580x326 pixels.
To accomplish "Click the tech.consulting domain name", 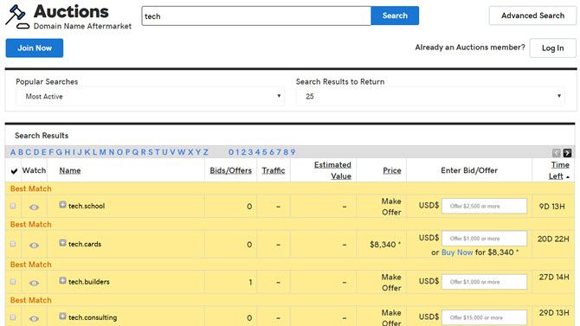I will point(93,317).
